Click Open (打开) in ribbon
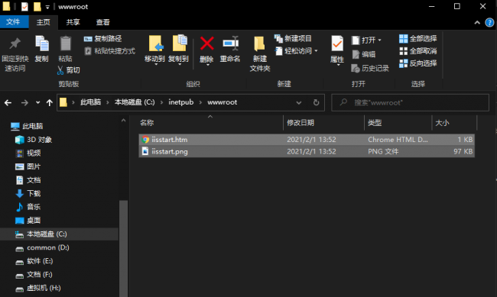 coord(367,40)
